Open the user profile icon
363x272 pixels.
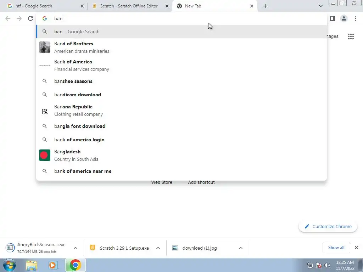coord(344,18)
